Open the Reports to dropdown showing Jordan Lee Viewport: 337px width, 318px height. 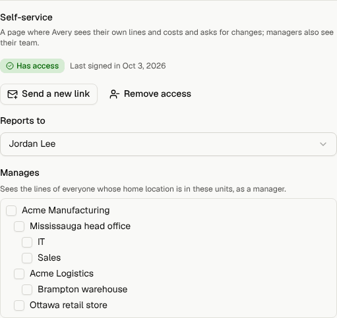click(x=168, y=144)
